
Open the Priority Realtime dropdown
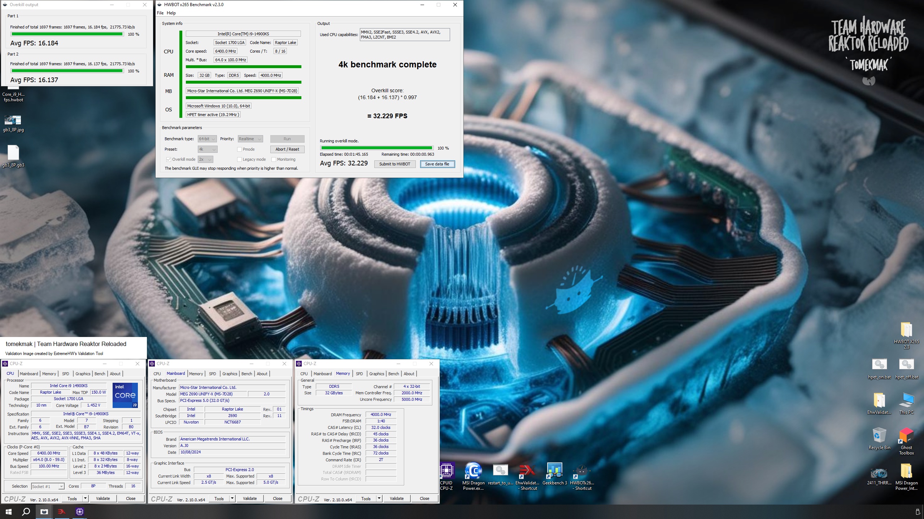point(250,139)
